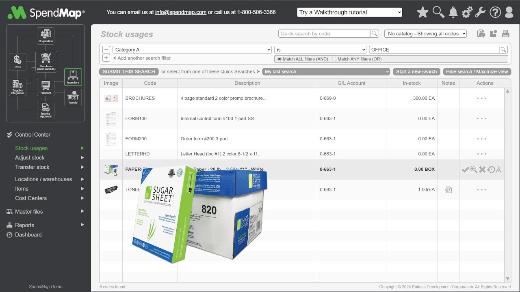Open the Category A filter field dropdown

(x=192, y=49)
